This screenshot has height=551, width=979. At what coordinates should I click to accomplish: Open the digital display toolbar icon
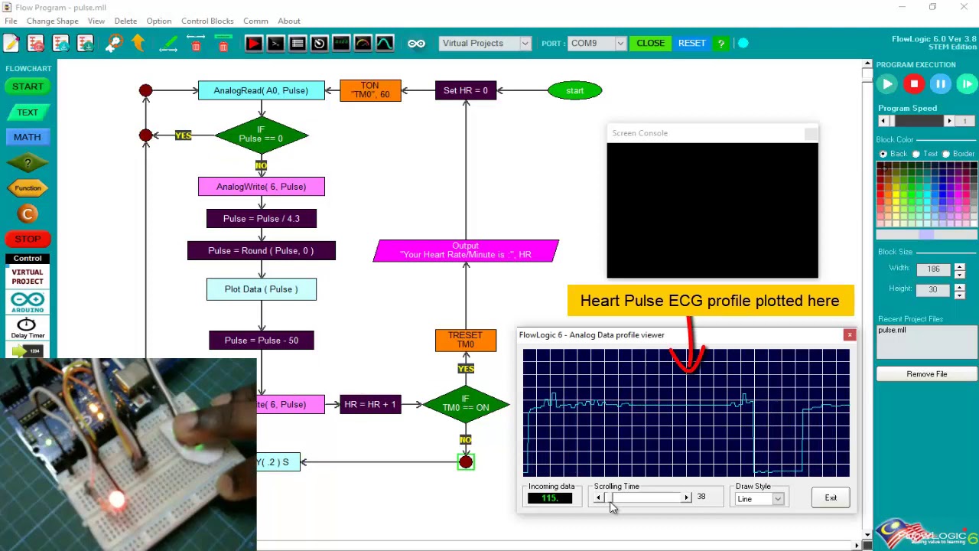[341, 44]
